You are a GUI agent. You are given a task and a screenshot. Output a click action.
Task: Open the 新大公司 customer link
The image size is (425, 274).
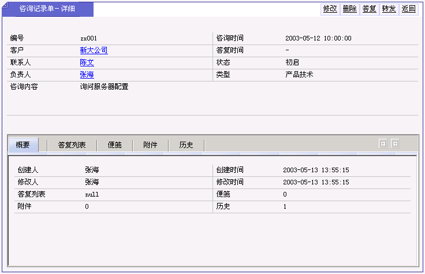(x=94, y=50)
